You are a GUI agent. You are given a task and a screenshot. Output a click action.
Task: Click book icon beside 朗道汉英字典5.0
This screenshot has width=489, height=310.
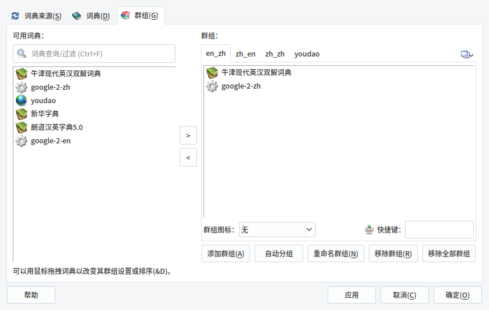coord(22,127)
